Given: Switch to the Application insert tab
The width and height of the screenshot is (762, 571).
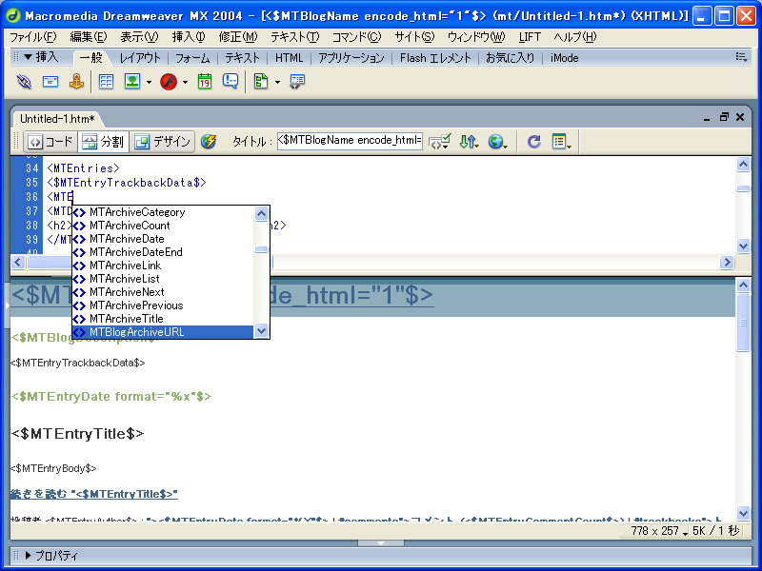Looking at the screenshot, I should tap(351, 58).
